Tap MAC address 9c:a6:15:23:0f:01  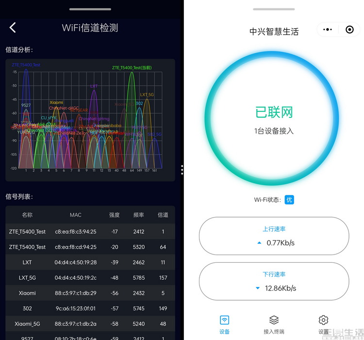pyautogui.click(x=75, y=308)
